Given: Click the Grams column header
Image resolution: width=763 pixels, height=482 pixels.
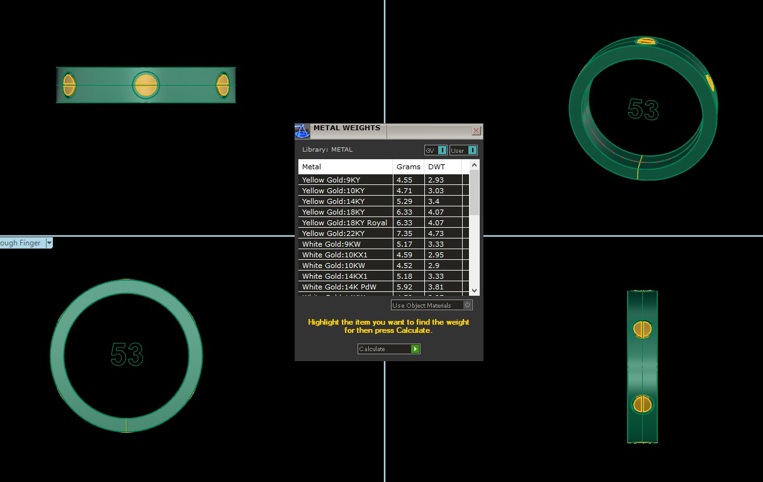Looking at the screenshot, I should tap(408, 167).
